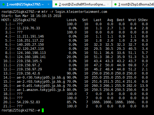Switch to tab 2 root@iZwz9a8ff3mfuvo0qne

[x=82, y=4]
